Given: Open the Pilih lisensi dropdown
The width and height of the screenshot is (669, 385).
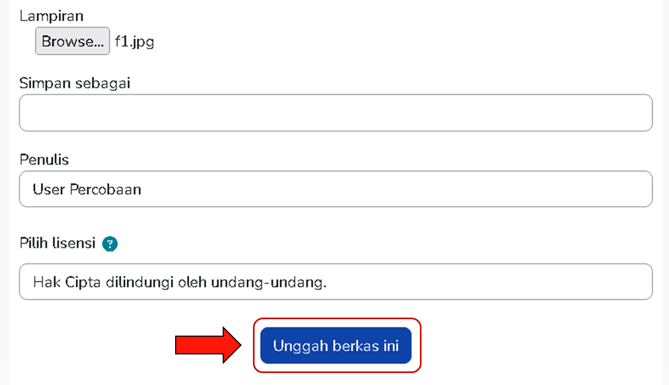Looking at the screenshot, I should [x=335, y=282].
